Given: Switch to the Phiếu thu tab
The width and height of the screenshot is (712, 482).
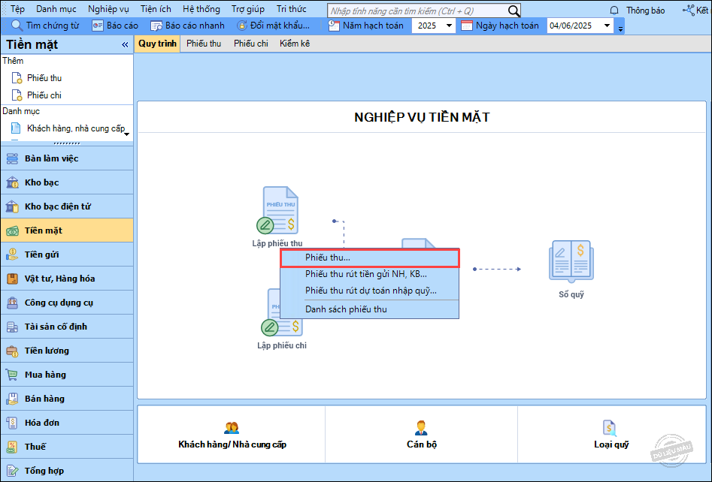Looking at the screenshot, I should 204,44.
